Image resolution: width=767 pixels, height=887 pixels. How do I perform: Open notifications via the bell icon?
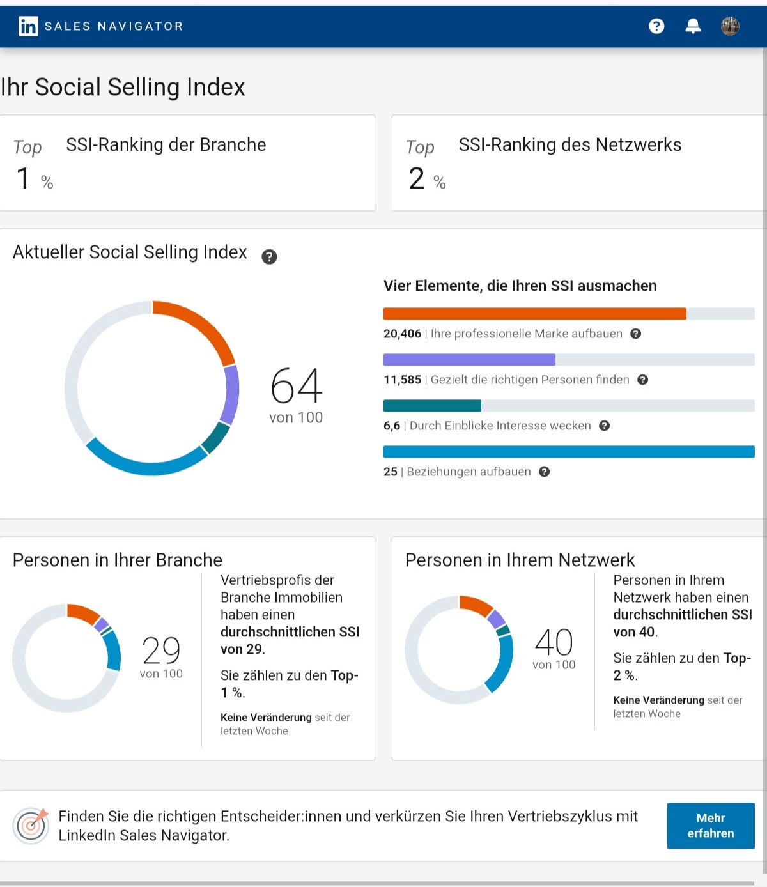click(x=693, y=26)
